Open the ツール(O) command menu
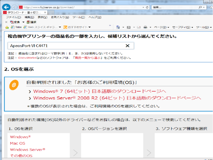 pyautogui.click(x=204, y=27)
